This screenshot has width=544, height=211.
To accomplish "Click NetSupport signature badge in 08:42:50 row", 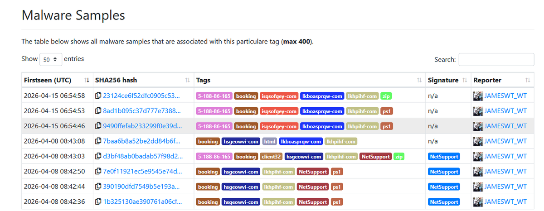I will (444, 172).
